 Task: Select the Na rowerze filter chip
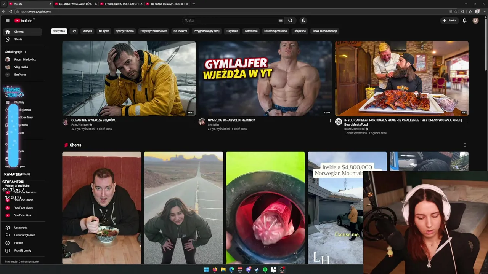180,31
